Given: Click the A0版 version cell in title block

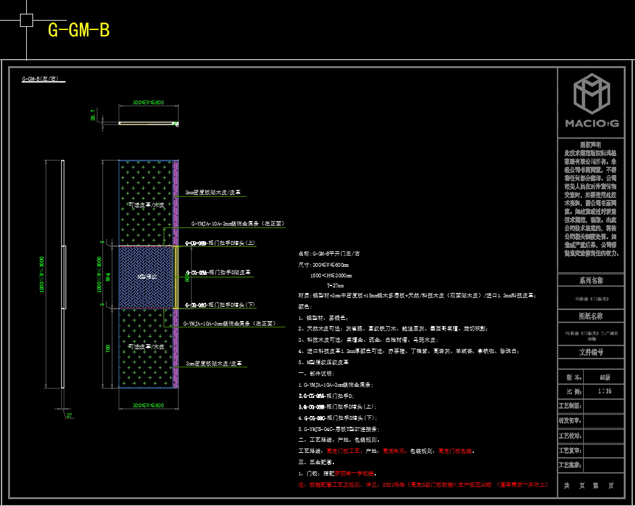Looking at the screenshot, I should coord(604,377).
